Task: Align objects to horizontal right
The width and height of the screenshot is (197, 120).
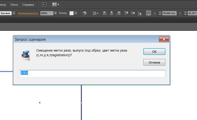Action: pyautogui.click(x=118, y=13)
